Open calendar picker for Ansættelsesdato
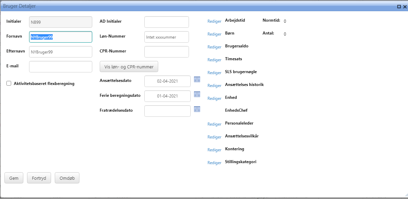 click(197, 80)
